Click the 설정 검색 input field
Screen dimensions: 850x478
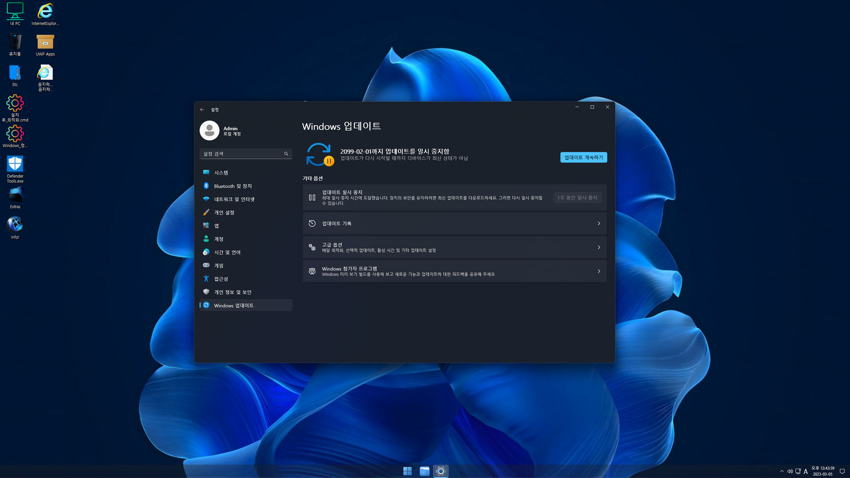click(x=246, y=154)
